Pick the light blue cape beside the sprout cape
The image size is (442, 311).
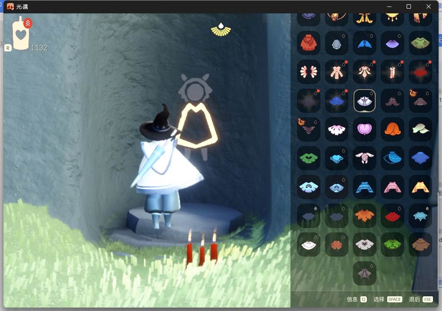[x=337, y=159]
